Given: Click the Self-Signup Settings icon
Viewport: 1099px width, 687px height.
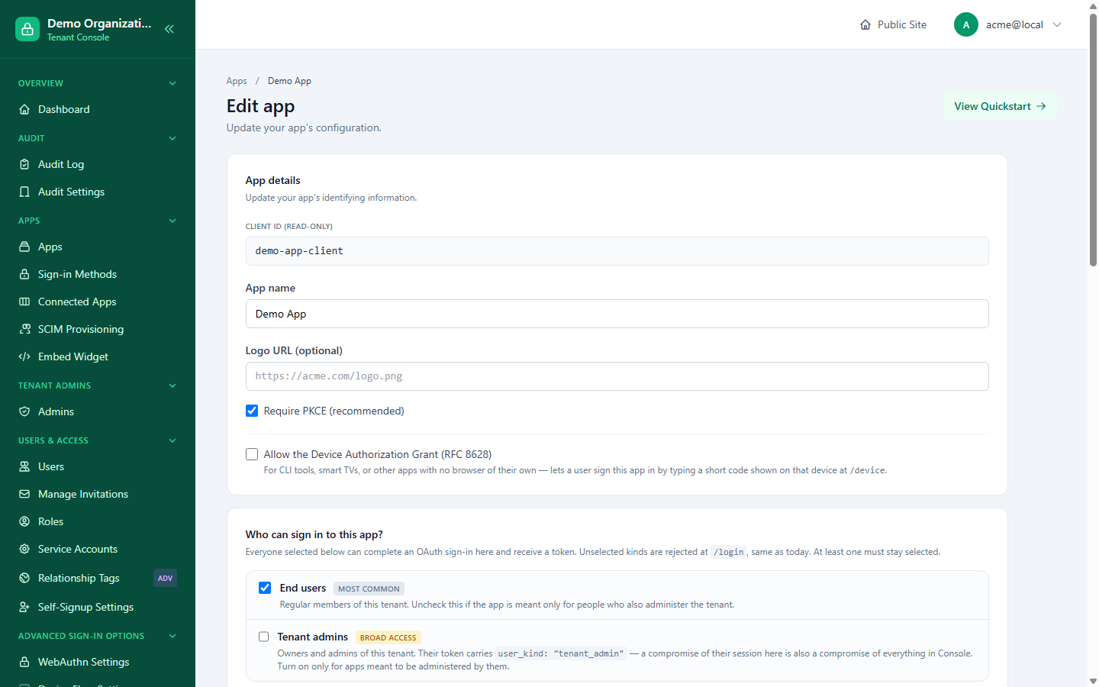Looking at the screenshot, I should click(24, 607).
